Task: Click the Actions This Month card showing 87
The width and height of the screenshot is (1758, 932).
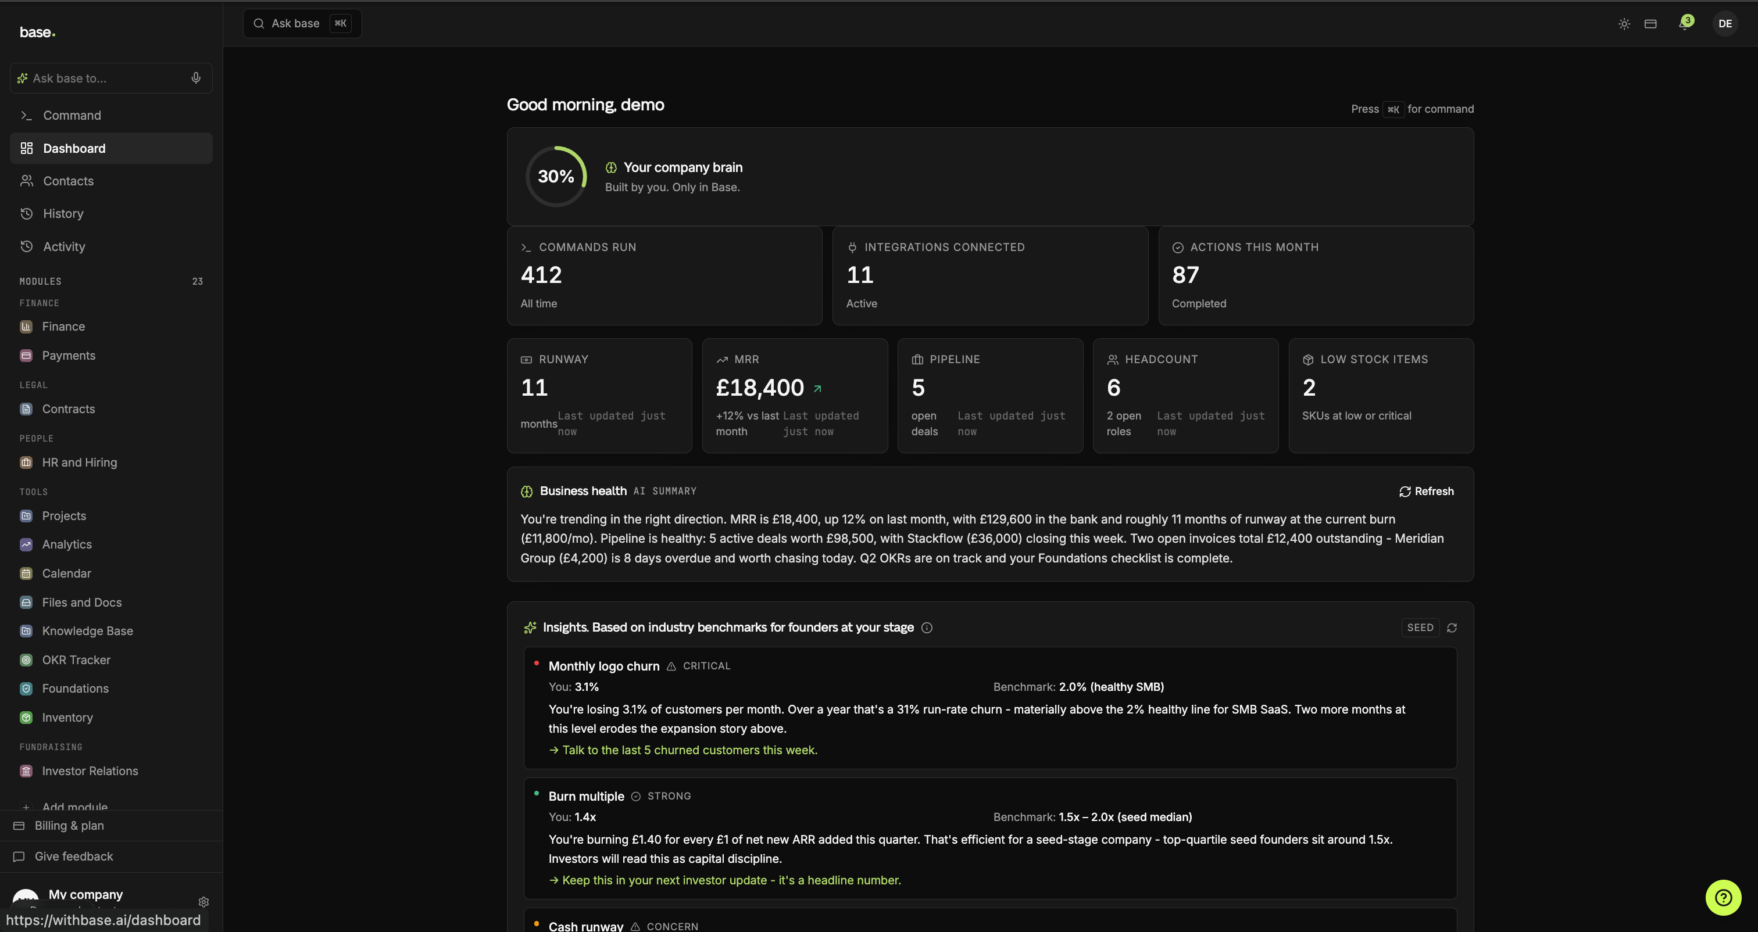Action: [x=1316, y=275]
